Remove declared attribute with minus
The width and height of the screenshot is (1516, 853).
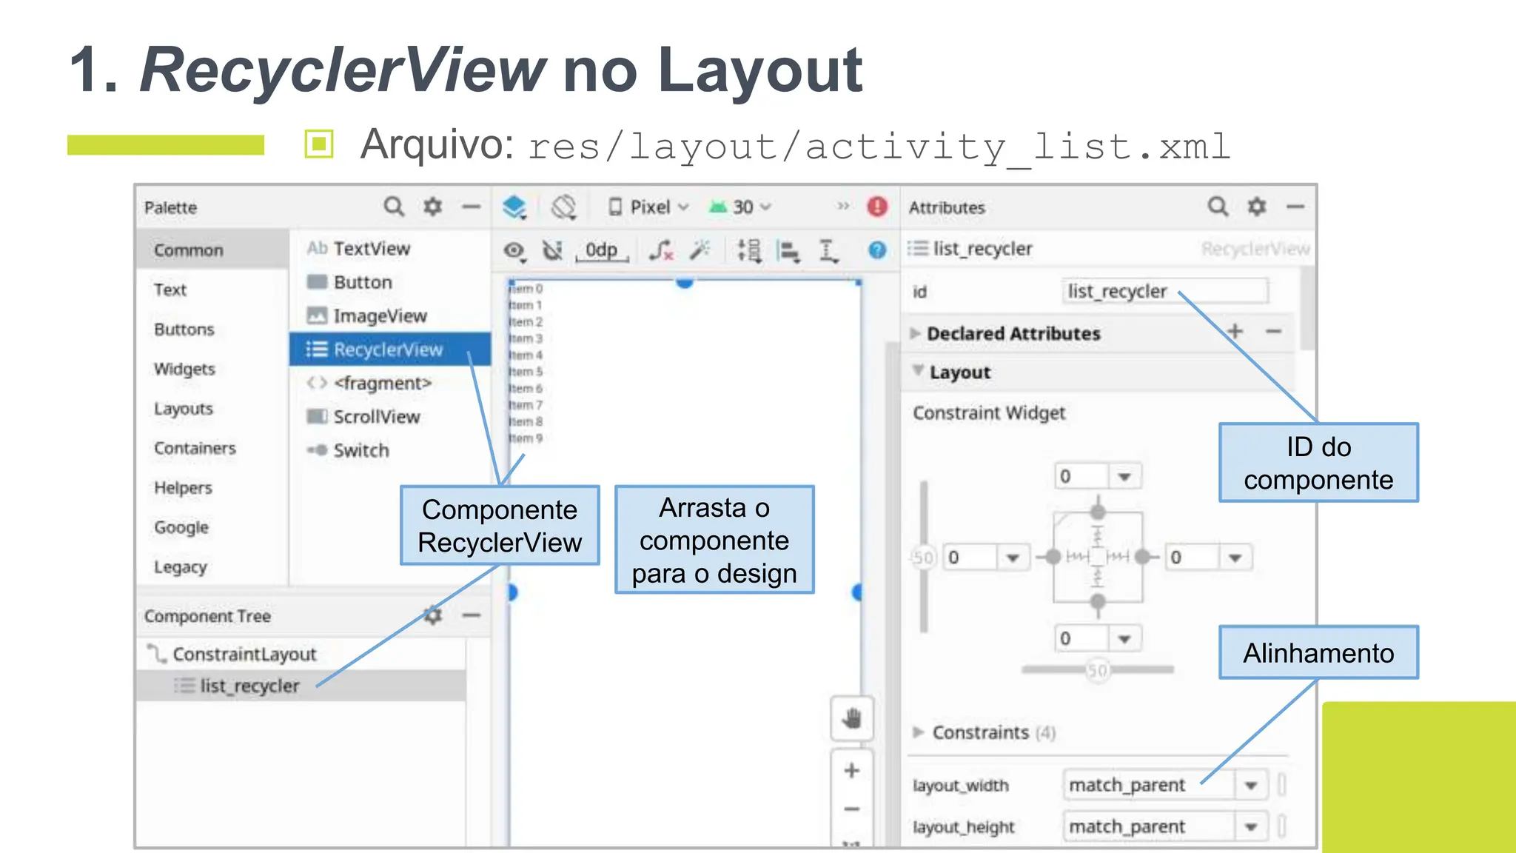pos(1273,331)
